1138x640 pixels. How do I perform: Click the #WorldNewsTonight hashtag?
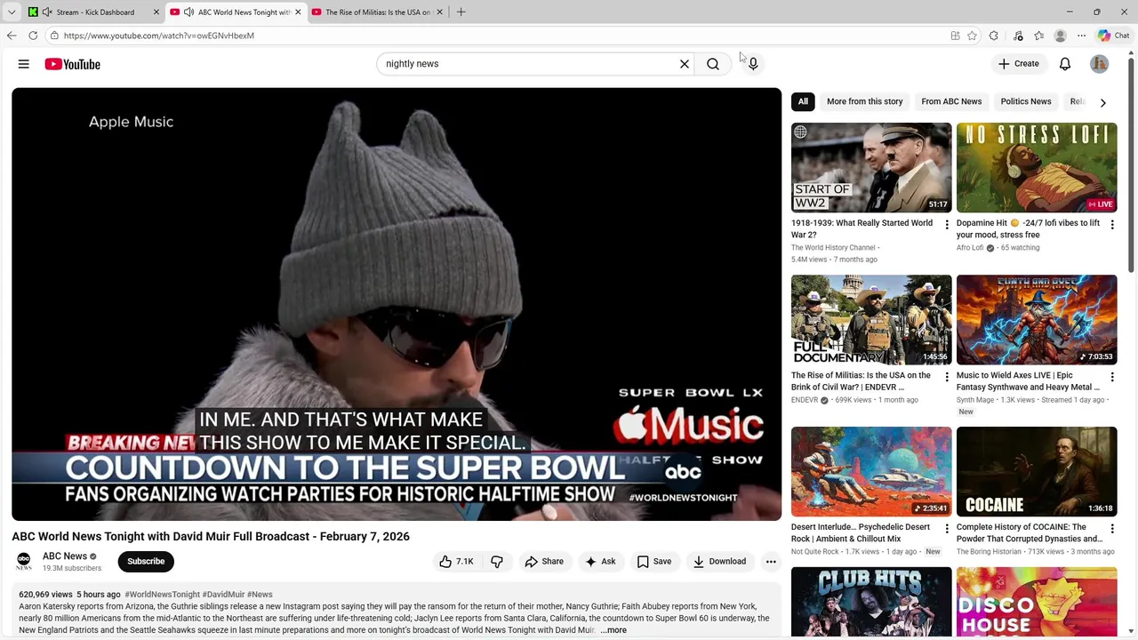[162, 595]
